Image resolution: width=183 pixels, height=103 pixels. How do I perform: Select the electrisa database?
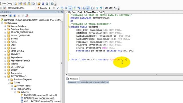click(15, 39)
